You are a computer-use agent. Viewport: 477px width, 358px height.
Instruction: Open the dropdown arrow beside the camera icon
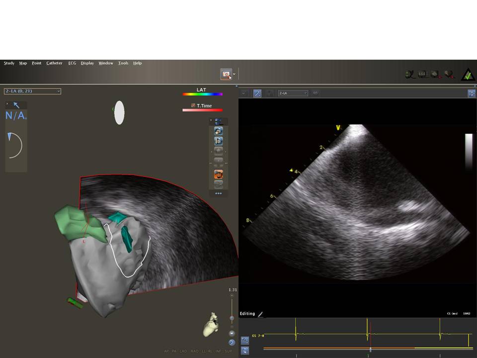pos(234,74)
